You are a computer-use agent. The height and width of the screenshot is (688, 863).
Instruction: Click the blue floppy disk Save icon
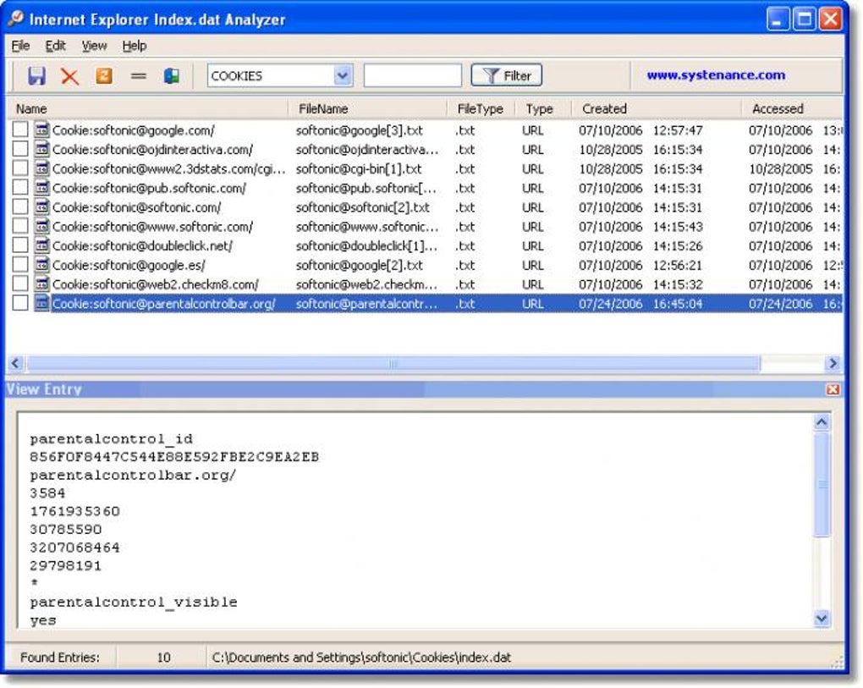[37, 76]
